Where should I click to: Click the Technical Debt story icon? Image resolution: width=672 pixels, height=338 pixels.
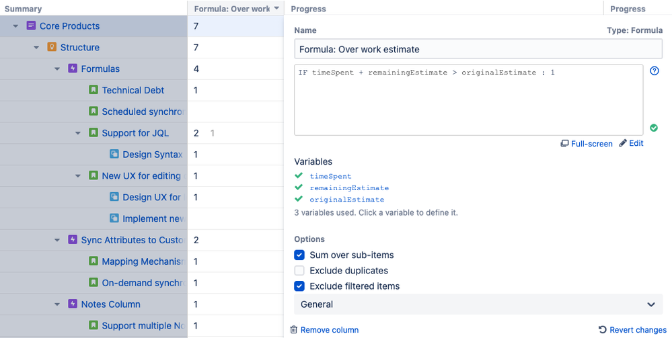point(94,90)
